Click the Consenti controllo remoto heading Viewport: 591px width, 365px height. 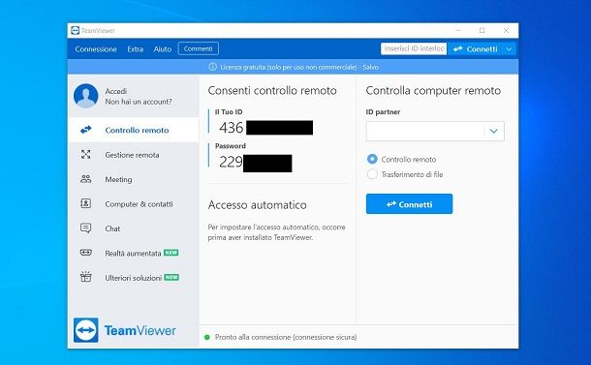coord(272,91)
